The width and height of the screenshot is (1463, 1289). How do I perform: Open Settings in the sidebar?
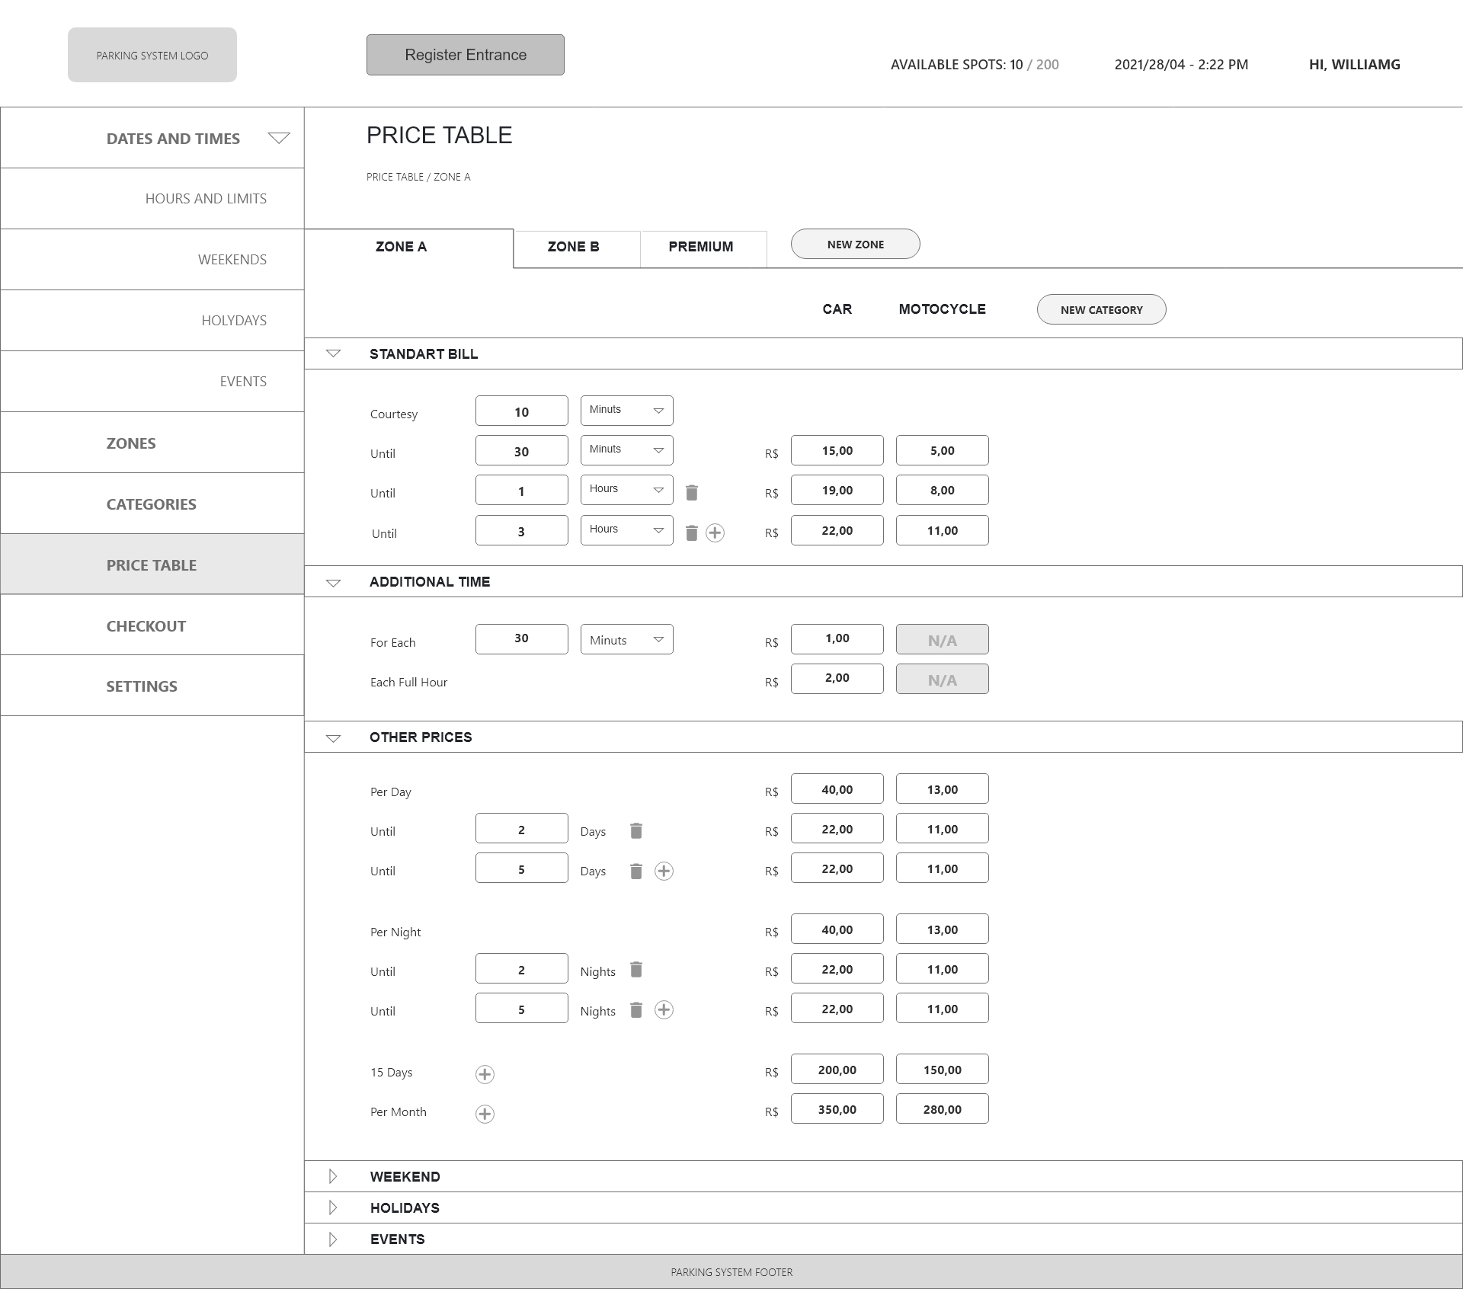pyautogui.click(x=152, y=686)
